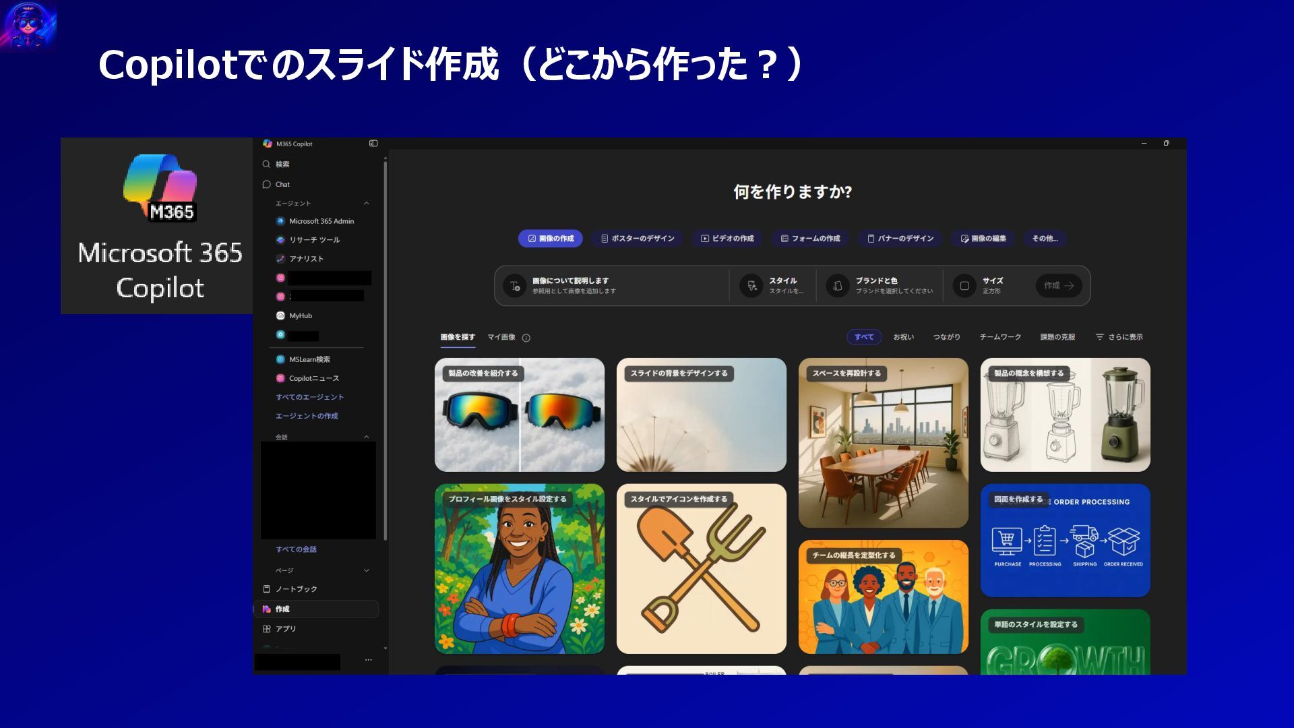The image size is (1294, 728).
Task: Click the サイズ square icon
Action: pos(964,286)
